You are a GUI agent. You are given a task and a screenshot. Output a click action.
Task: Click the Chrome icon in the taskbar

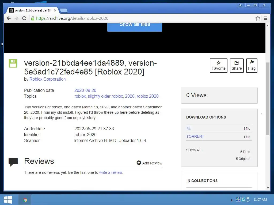click(x=25, y=200)
